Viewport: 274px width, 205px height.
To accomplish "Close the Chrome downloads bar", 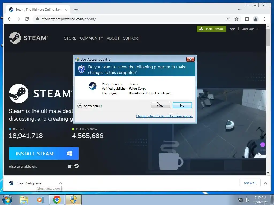I will point(265,183).
